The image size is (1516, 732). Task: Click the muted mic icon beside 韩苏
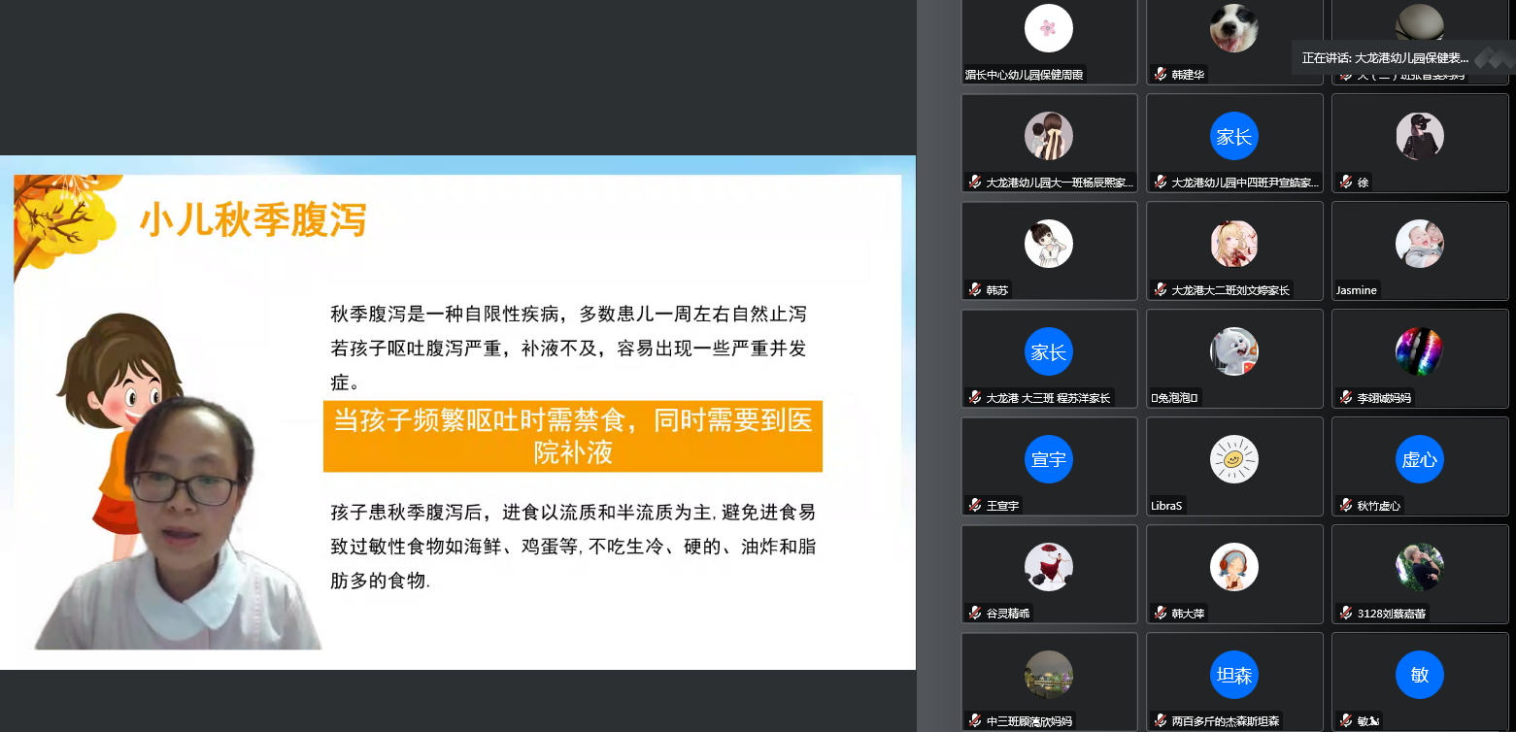click(974, 289)
